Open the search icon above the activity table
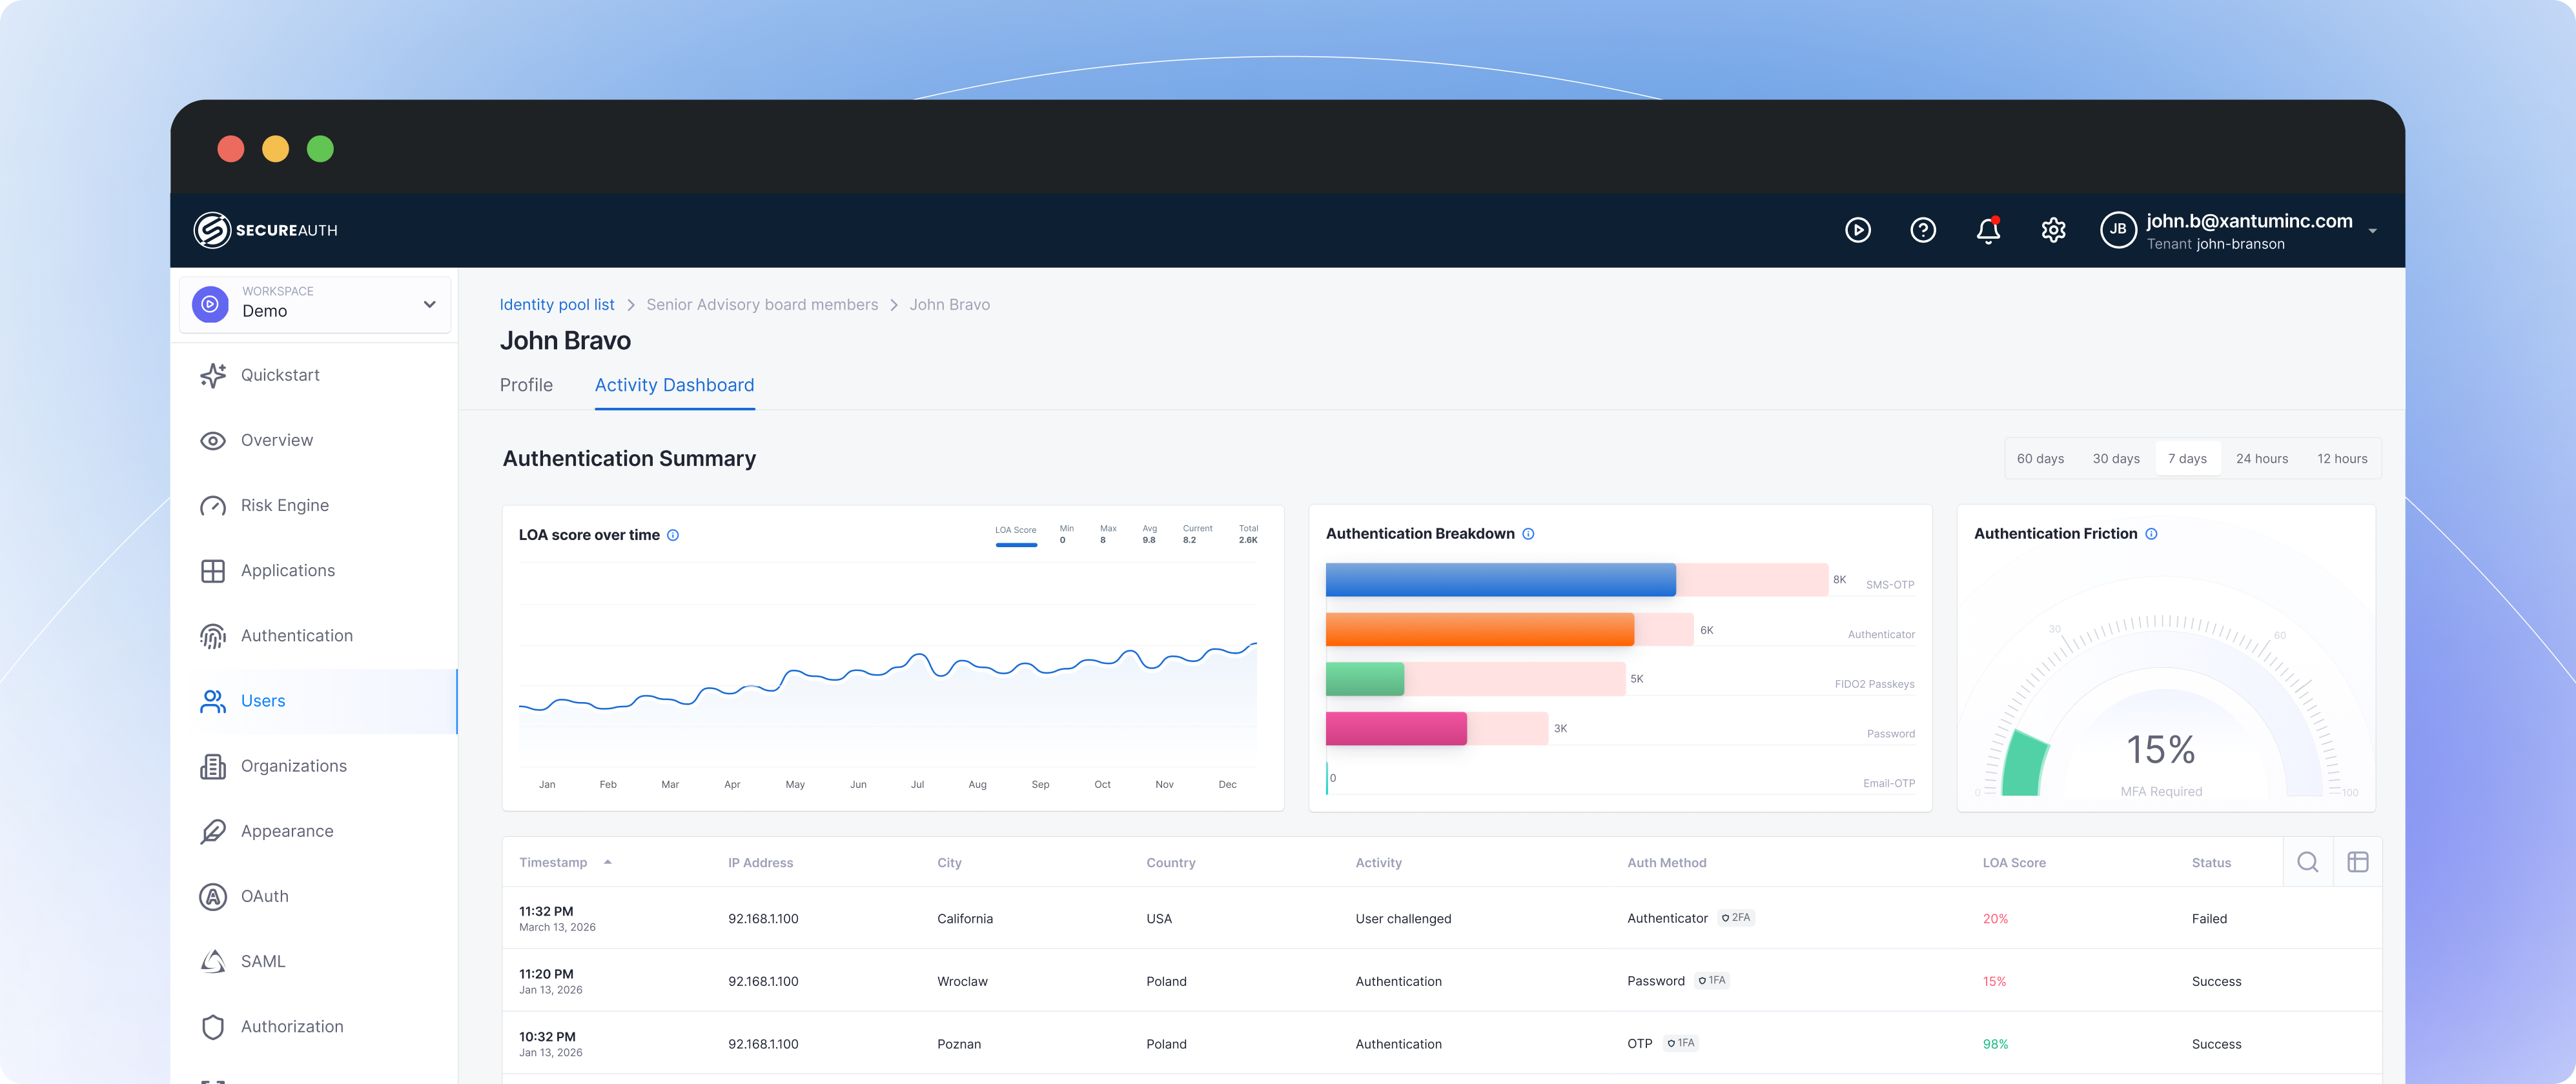The width and height of the screenshot is (2576, 1084). pyautogui.click(x=2308, y=861)
